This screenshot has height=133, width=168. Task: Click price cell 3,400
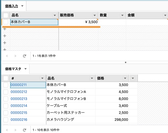click(x=112, y=106)
